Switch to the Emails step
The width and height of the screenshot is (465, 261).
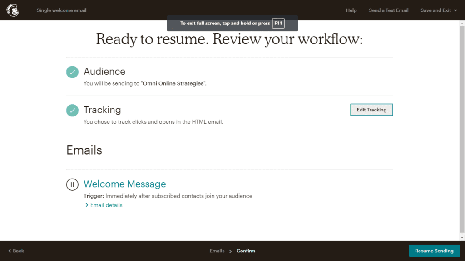coord(217,251)
